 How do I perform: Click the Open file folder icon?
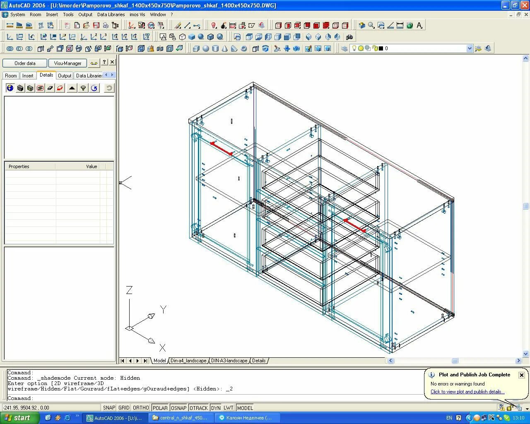tap(86, 25)
